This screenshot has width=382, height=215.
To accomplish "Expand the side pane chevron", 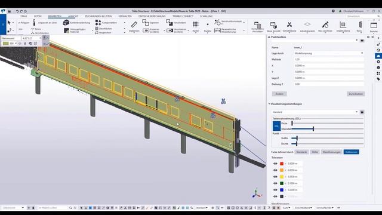I will 378,38.
